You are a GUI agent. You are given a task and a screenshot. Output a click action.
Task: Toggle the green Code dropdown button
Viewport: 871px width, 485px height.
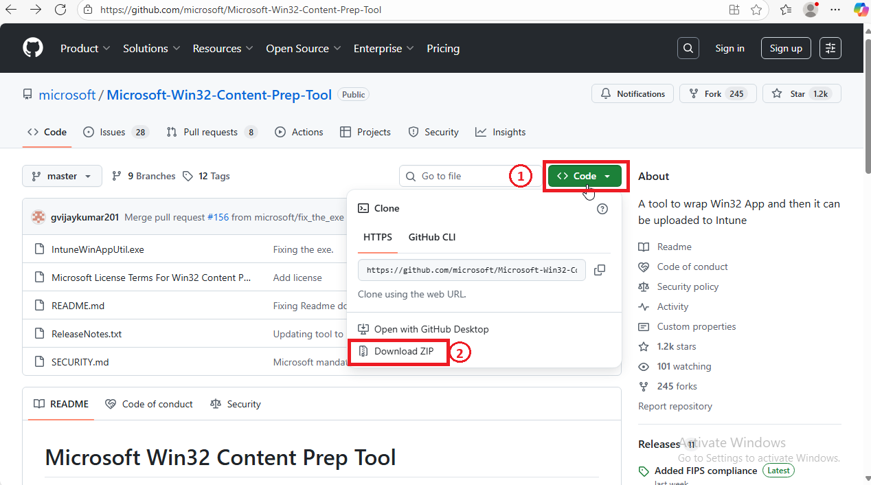585,176
